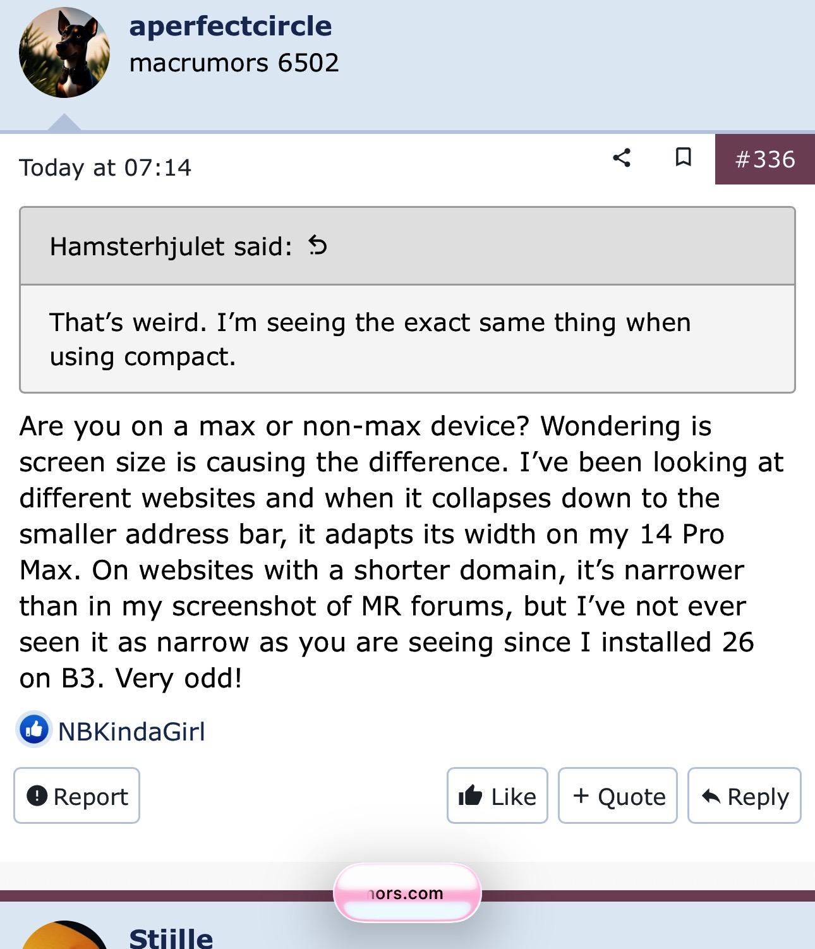Viewport: 815px width, 949px height.
Task: View NBKindaGirl's profile from the likes list
Action: tap(131, 732)
